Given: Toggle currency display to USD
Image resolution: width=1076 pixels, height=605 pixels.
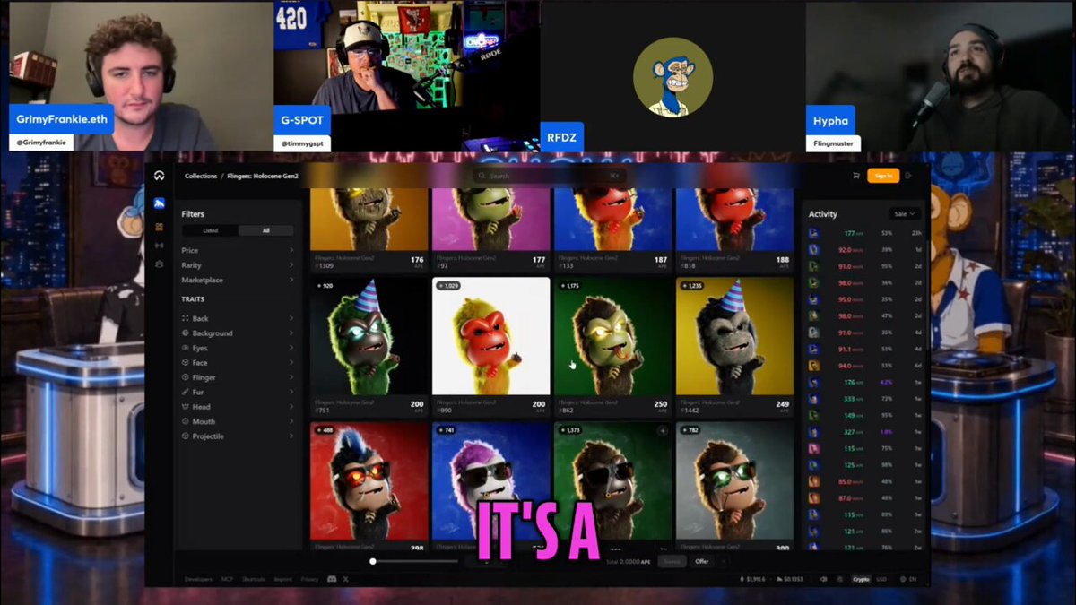Looking at the screenshot, I should pos(881,579).
